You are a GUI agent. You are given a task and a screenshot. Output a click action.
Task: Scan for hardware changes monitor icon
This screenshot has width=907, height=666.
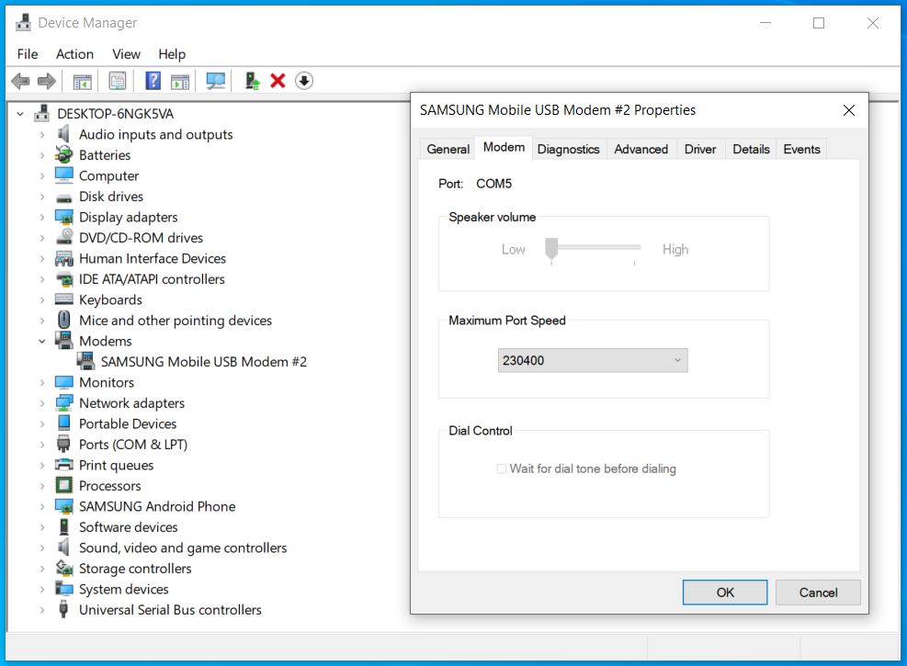[216, 81]
